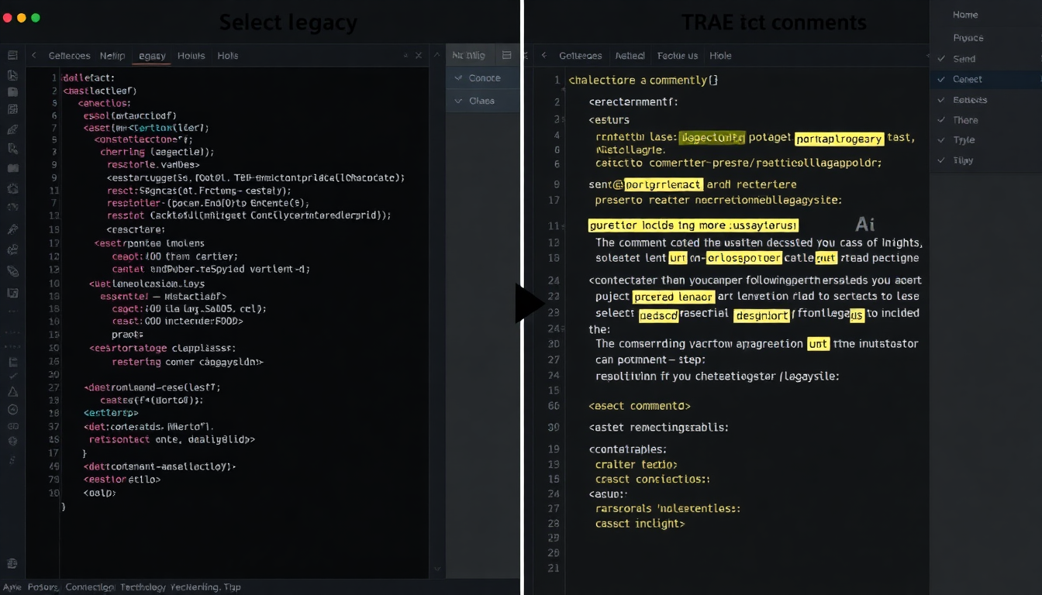Collapse the Claes section chevron
Image resolution: width=1042 pixels, height=595 pixels.
tap(458, 101)
